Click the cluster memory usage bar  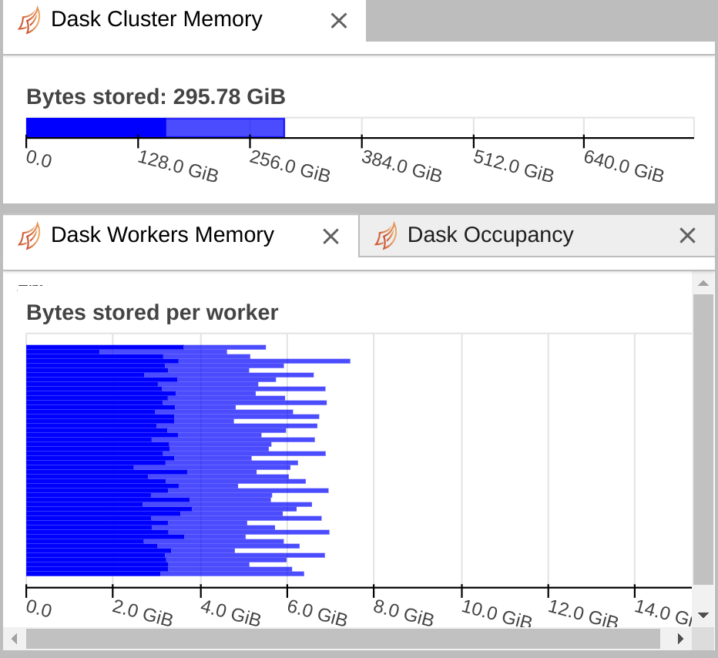click(156, 127)
